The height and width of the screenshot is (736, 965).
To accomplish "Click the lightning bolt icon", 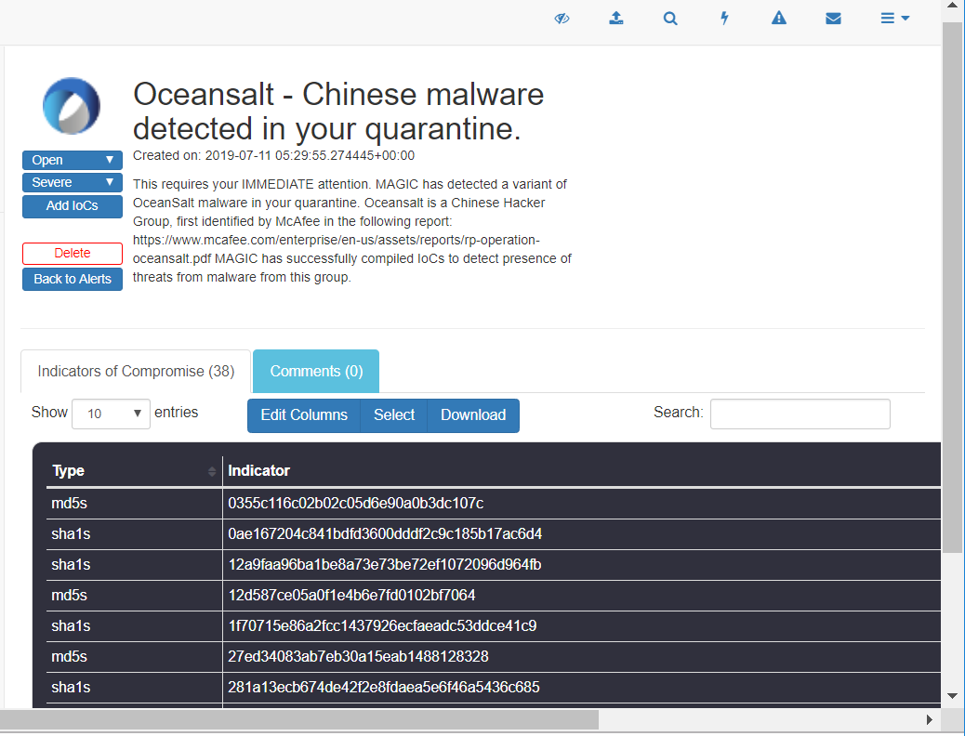I will [x=724, y=19].
